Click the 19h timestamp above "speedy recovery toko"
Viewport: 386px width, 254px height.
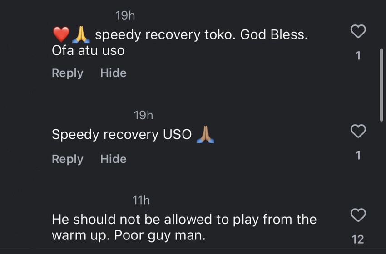tap(125, 15)
